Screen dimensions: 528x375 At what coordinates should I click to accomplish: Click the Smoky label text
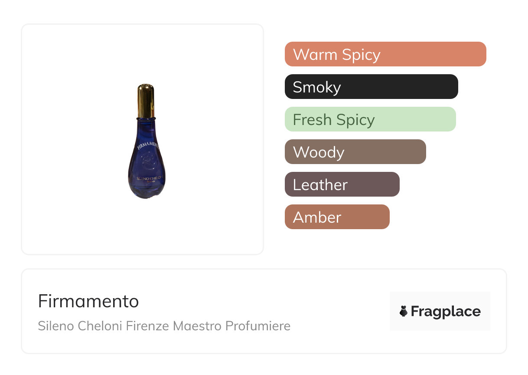[317, 87]
